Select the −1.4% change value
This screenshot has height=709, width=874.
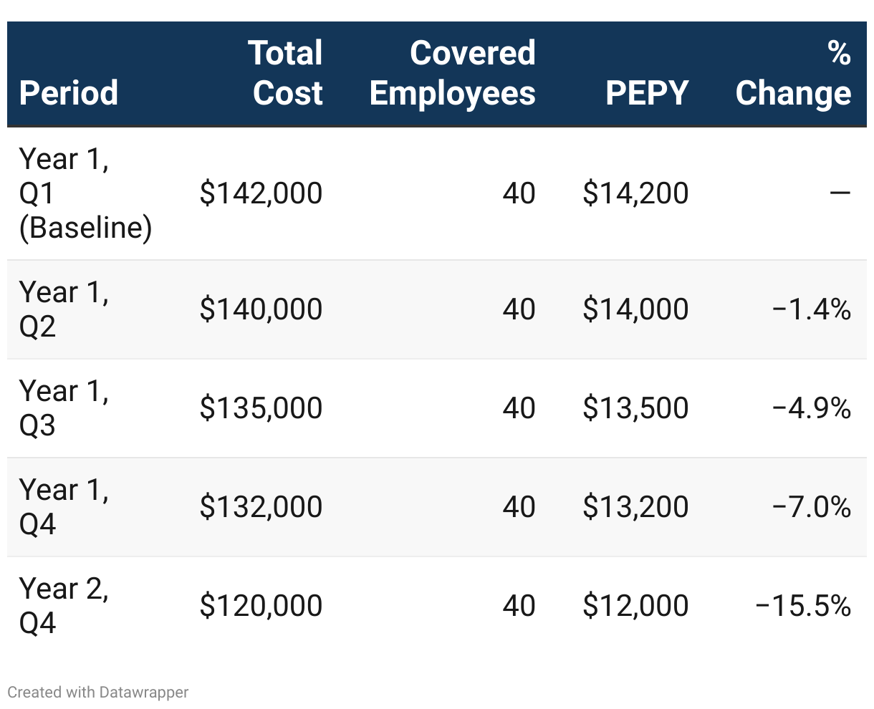[x=812, y=309]
